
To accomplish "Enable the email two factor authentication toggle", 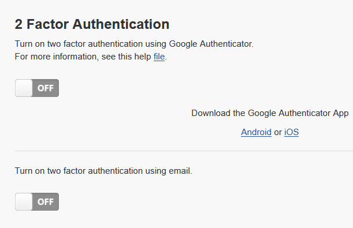I will [37, 201].
